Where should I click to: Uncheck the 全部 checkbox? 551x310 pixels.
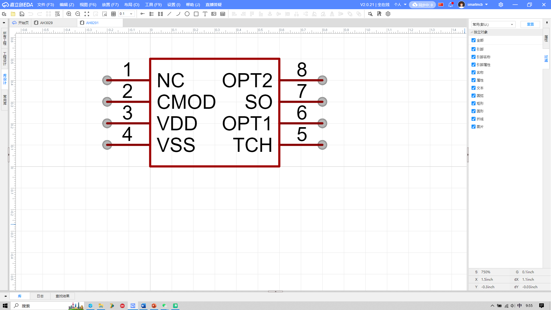(x=474, y=40)
